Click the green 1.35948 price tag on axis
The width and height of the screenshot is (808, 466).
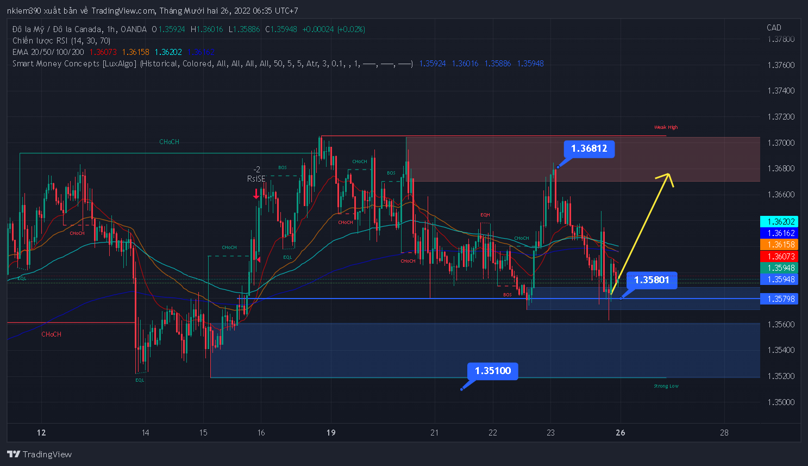[x=779, y=268]
